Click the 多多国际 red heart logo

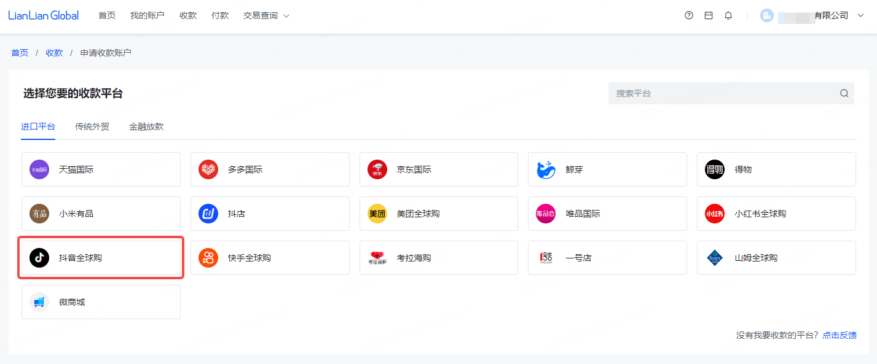208,169
